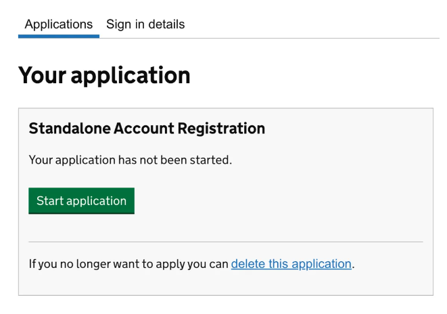Select the Standalone Account Registration heading

click(147, 129)
